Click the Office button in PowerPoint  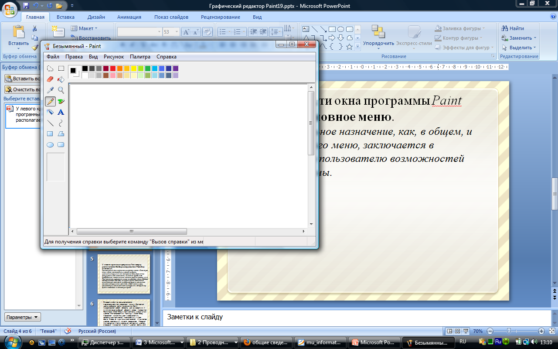click(x=10, y=9)
